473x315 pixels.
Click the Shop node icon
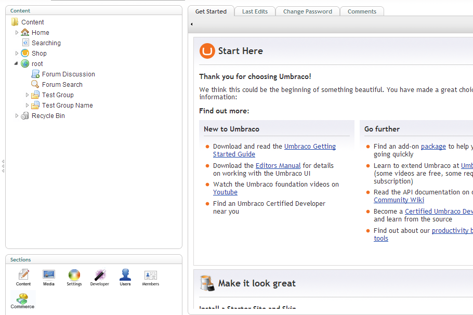25,53
